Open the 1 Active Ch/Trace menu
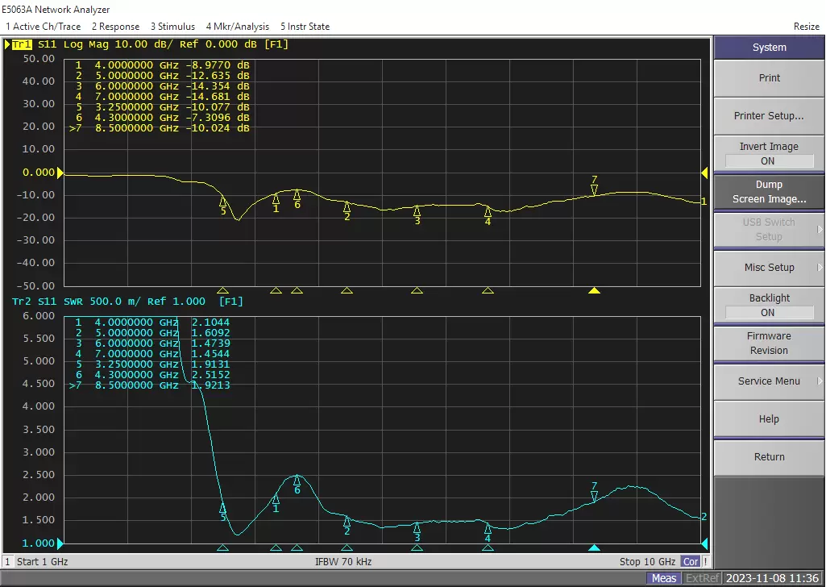This screenshot has width=826, height=587. [44, 26]
